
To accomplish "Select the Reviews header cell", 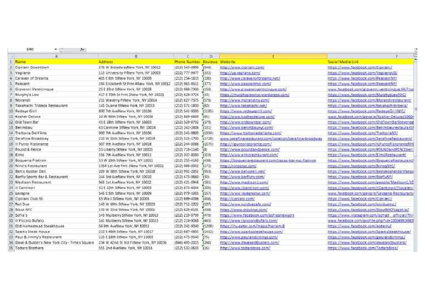I will pos(209,61).
